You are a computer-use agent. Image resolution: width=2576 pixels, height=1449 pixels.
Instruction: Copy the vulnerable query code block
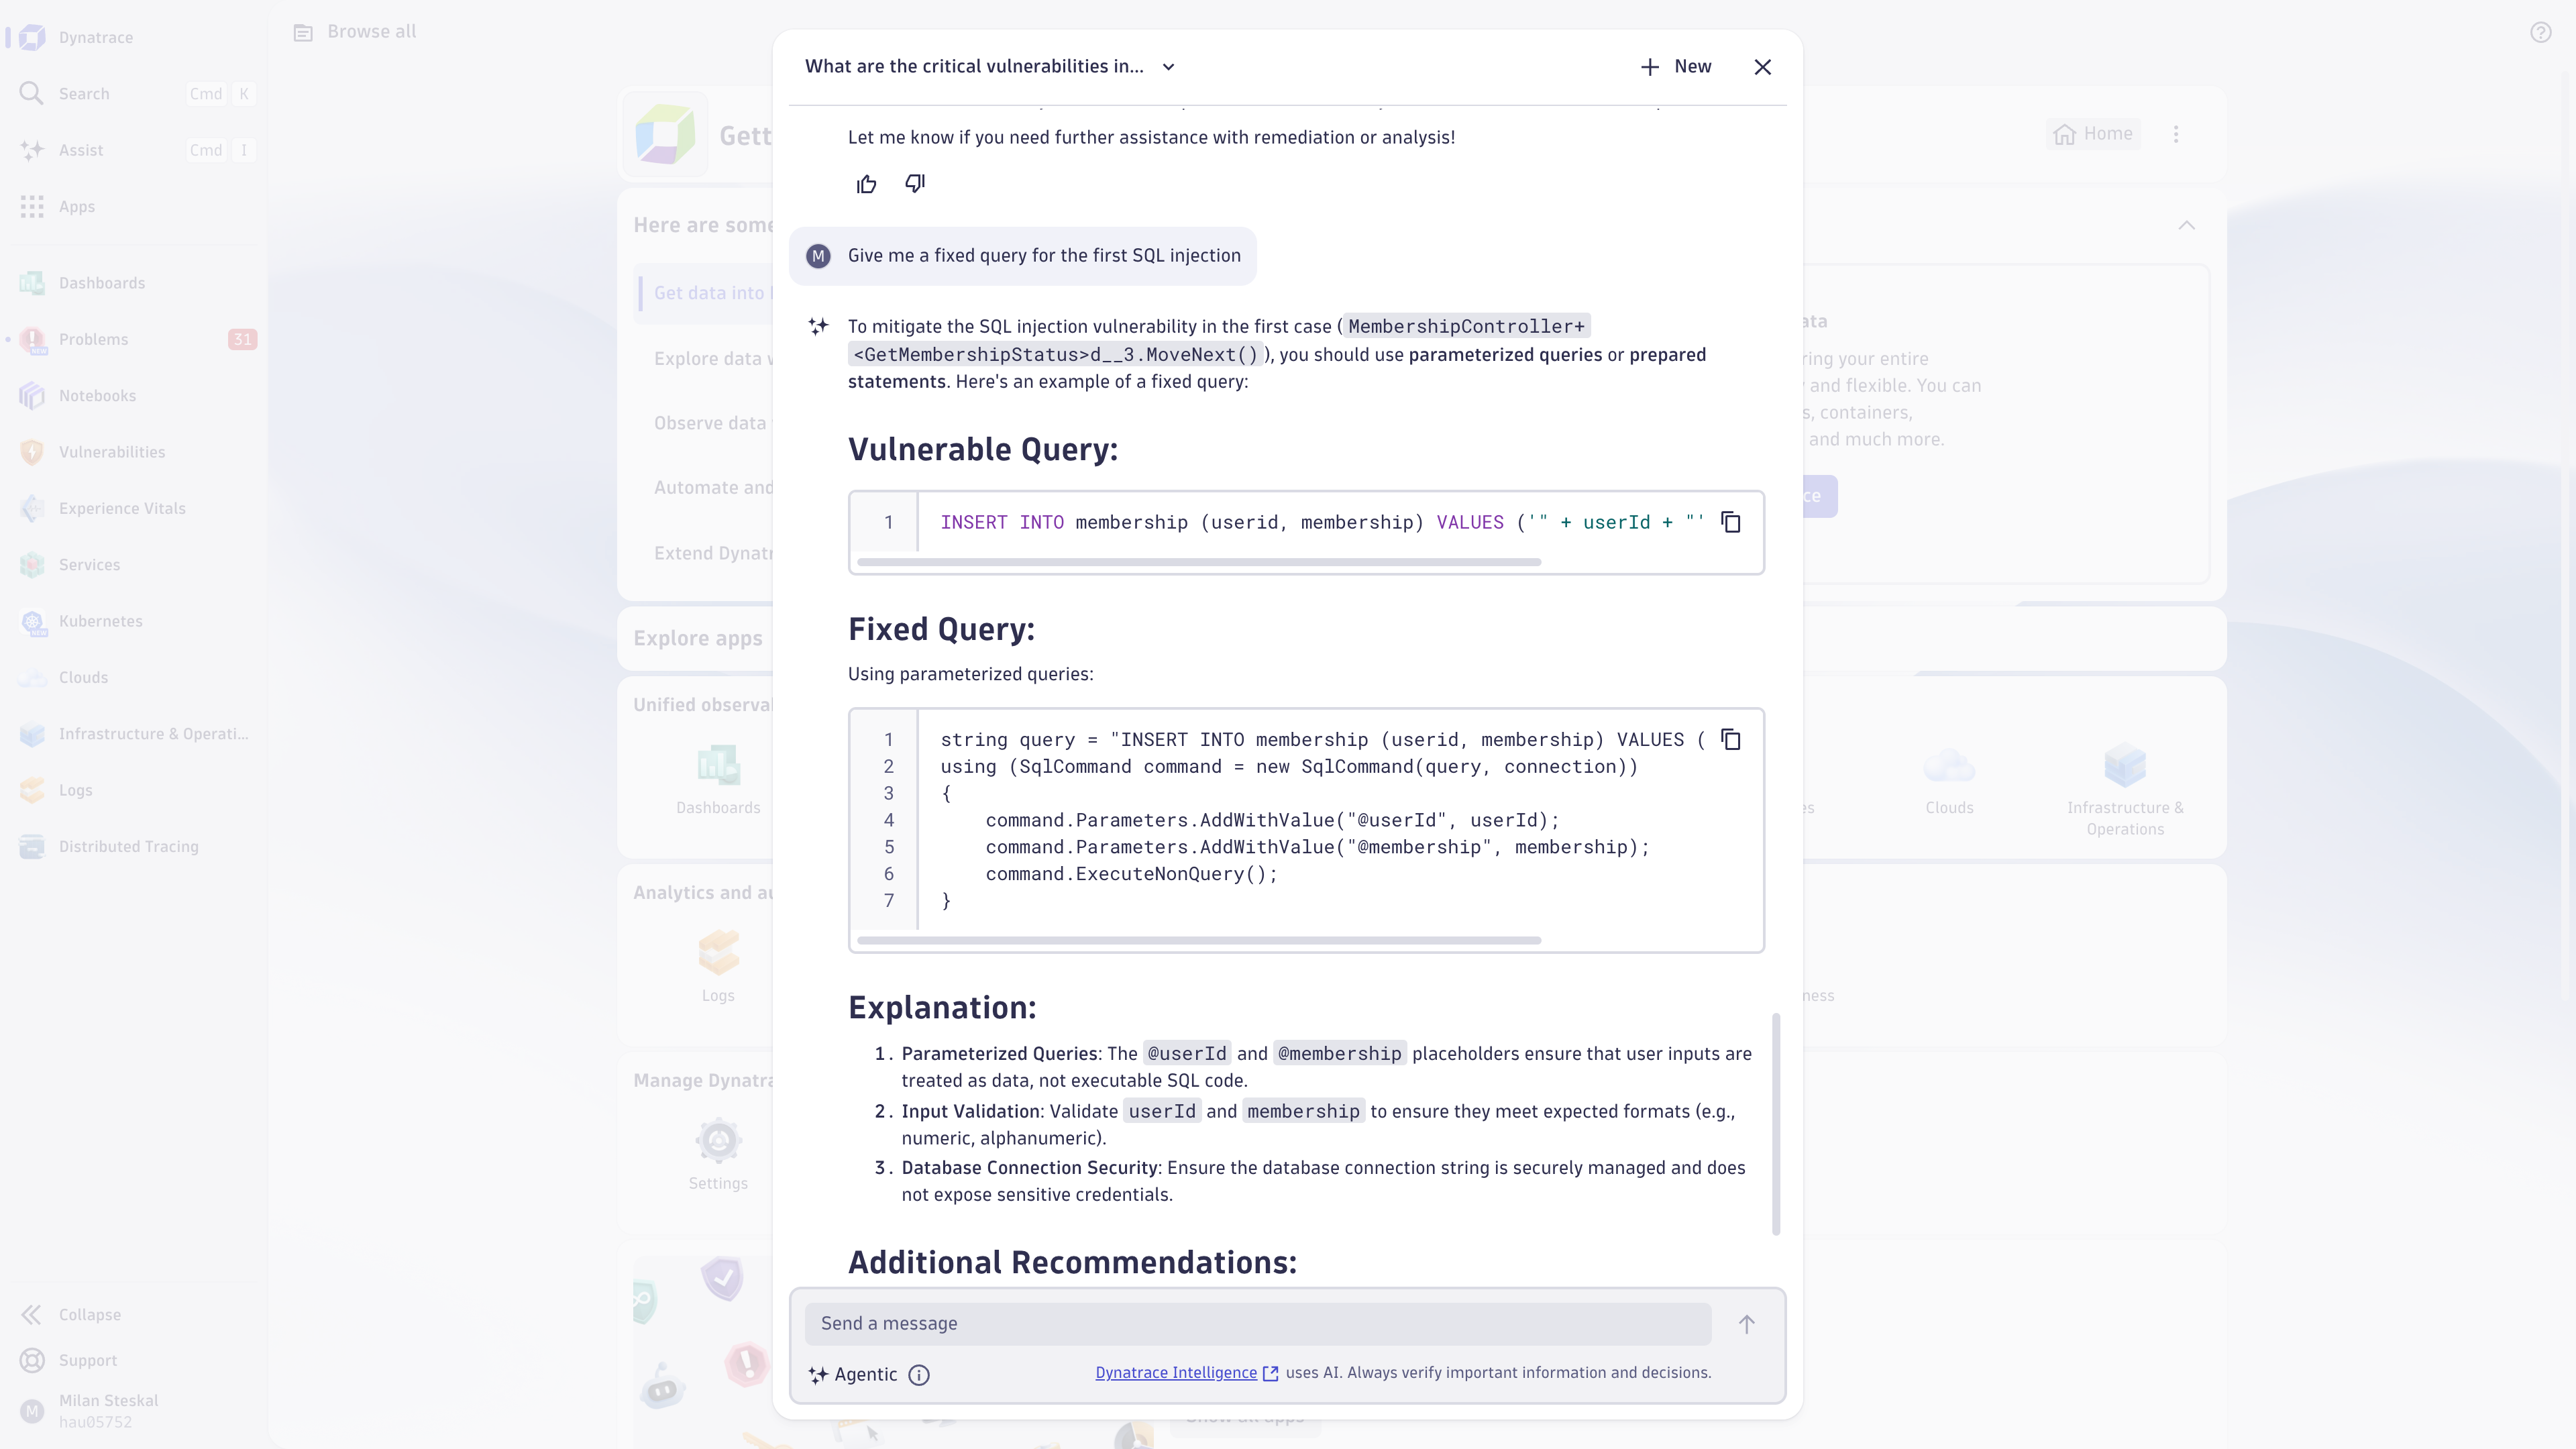point(1731,522)
